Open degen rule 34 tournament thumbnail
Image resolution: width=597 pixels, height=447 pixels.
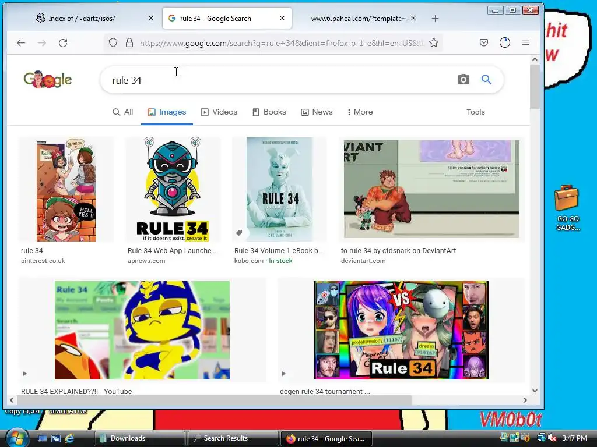click(401, 330)
